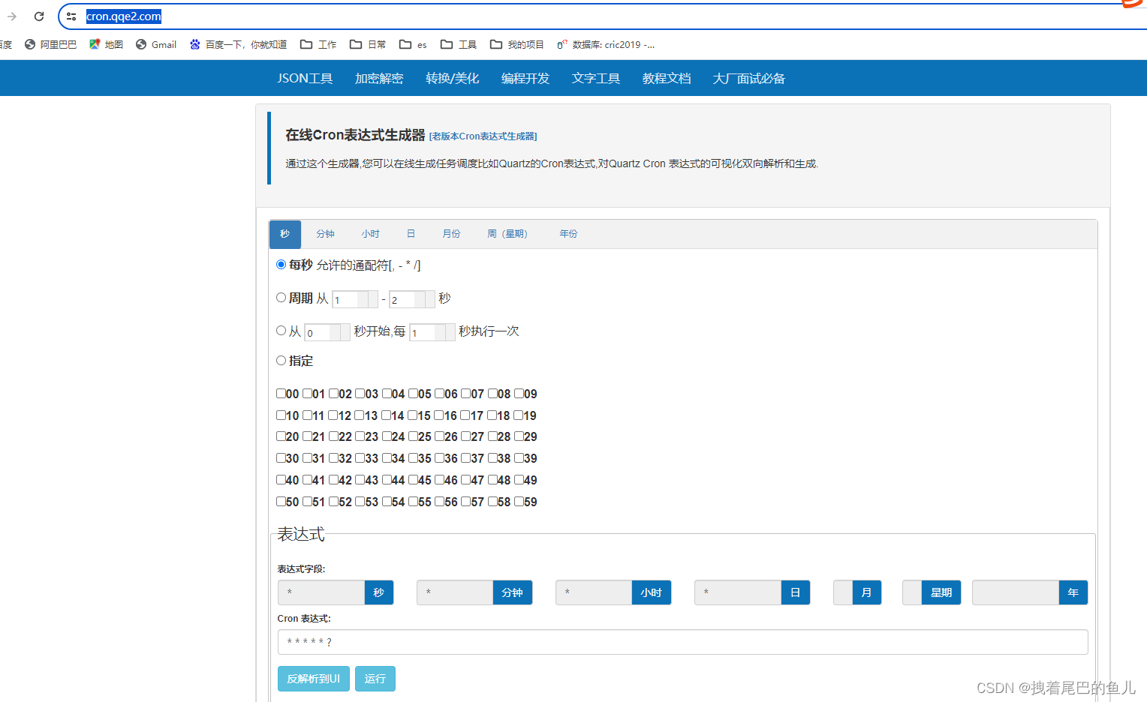1147x702 pixels.
Task: Open the 我的项目 bookmark folder
Action: point(517,44)
